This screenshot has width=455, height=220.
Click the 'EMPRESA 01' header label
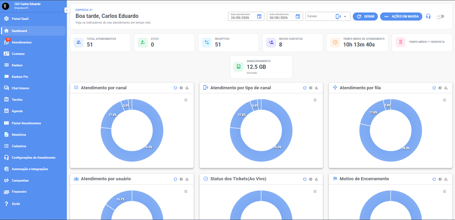(84, 10)
